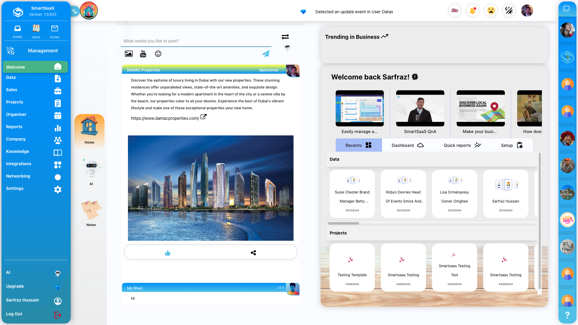Screen dimensions: 578x325
Task: Open the Emails inbox icon
Action: pyautogui.click(x=17, y=31)
